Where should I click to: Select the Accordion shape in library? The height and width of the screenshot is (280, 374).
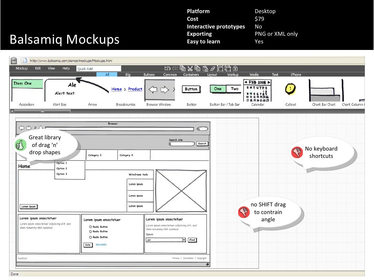coord(27,93)
